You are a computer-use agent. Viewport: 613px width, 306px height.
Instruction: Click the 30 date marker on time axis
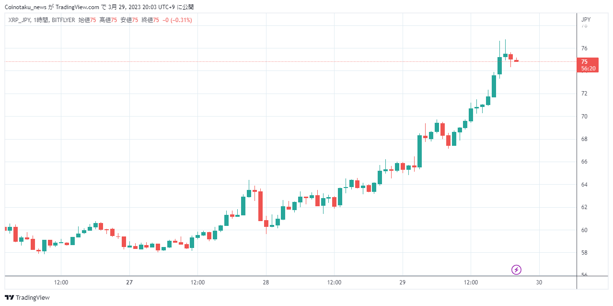click(539, 282)
